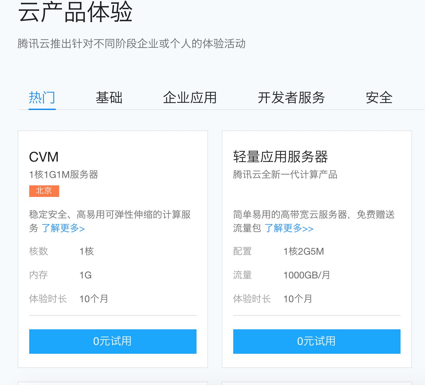Click 10个月 duration in CVM card
This screenshot has height=385, width=425.
tap(94, 299)
